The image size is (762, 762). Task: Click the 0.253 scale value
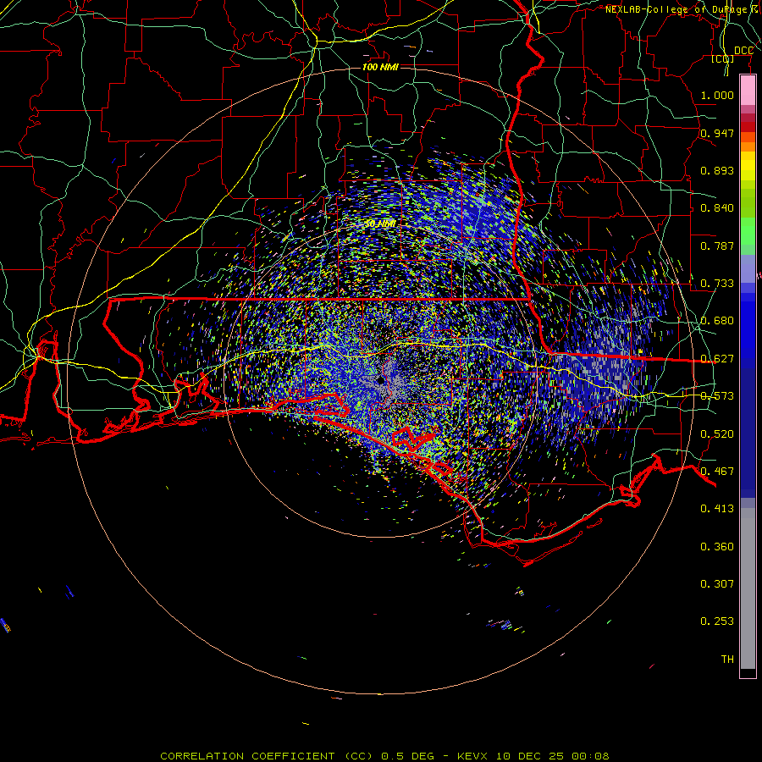[717, 621]
